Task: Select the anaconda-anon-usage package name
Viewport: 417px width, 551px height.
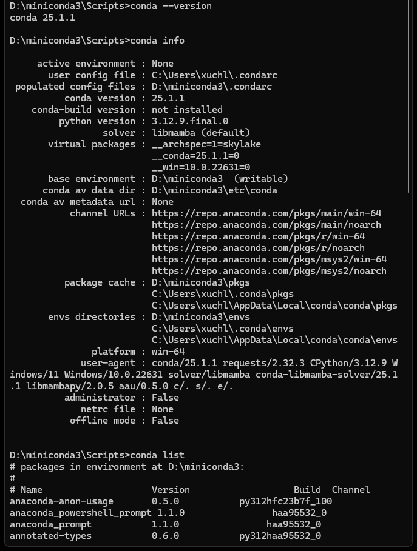Action: [x=61, y=501]
